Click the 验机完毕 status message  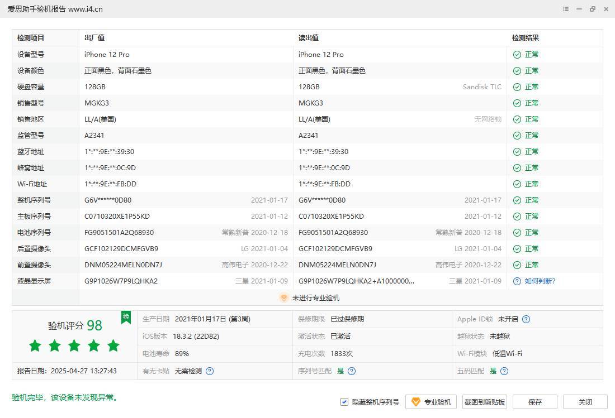(x=65, y=398)
